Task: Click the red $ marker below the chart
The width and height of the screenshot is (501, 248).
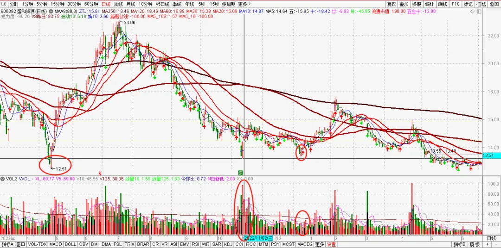Action: tap(100, 173)
